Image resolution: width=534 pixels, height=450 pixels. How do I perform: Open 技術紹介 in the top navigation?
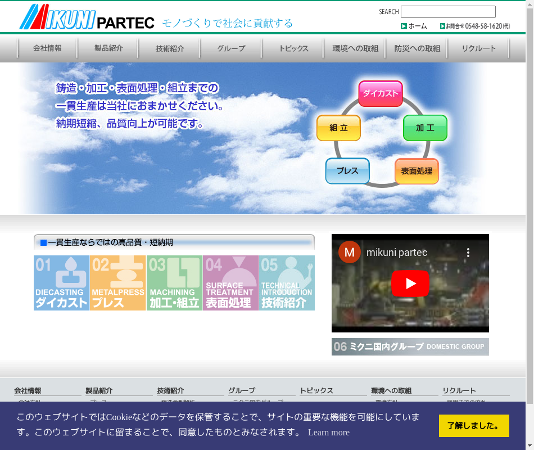(170, 48)
